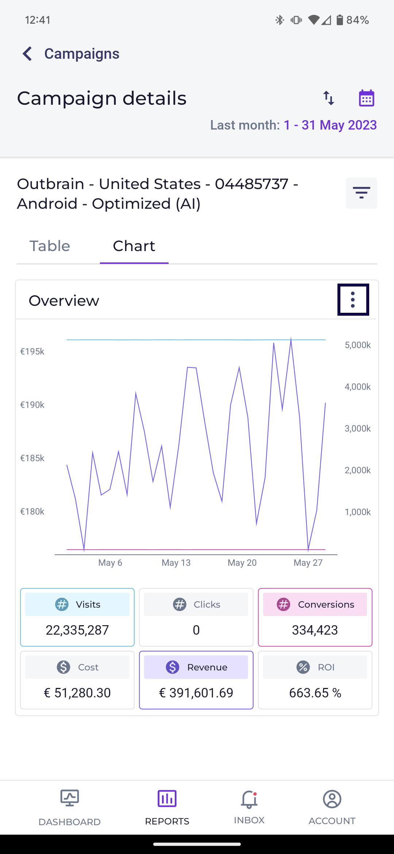Return to Campaigns list link
The width and height of the screenshot is (394, 854).
pos(82,54)
